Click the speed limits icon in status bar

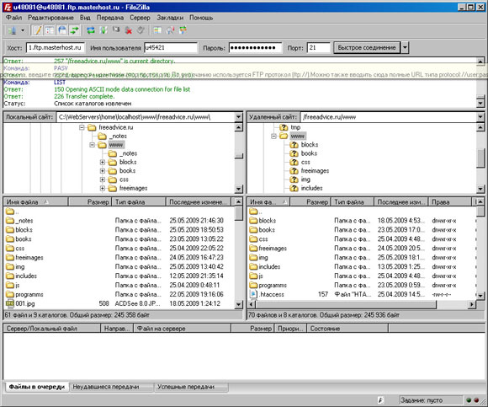[x=380, y=400]
